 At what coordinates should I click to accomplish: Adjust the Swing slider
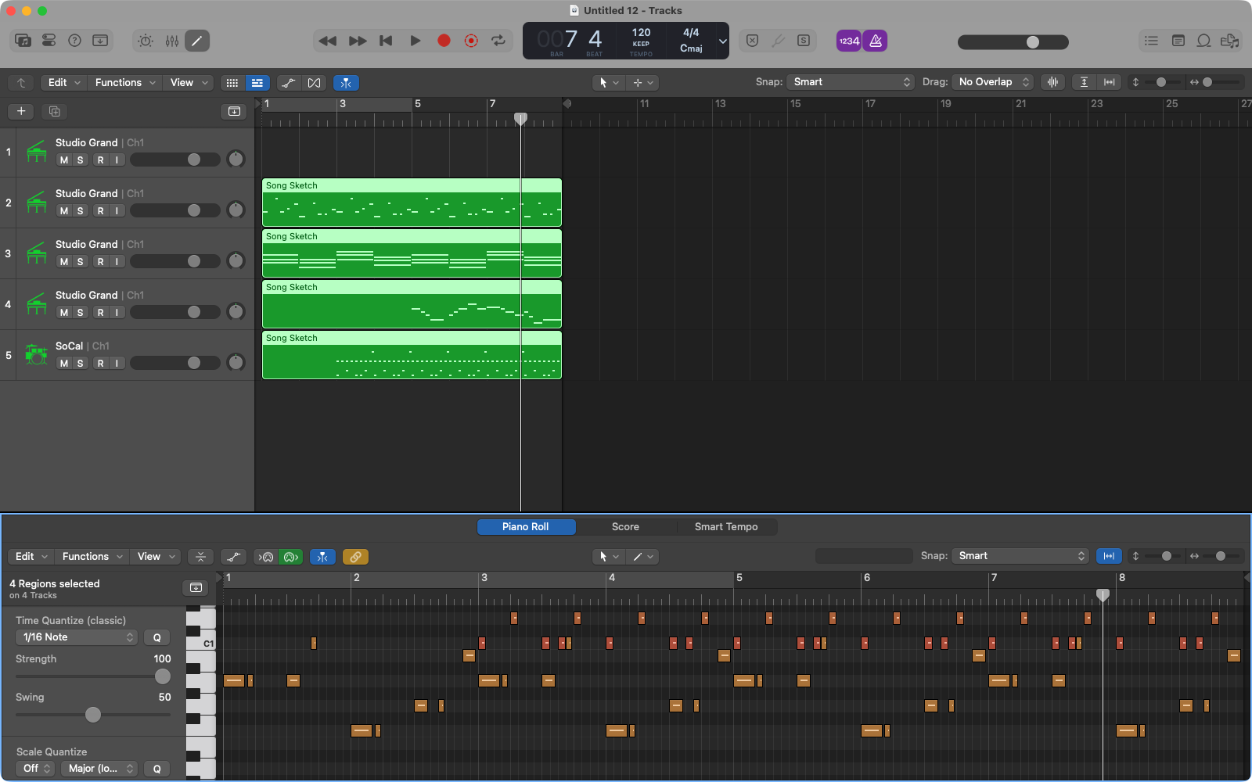pos(93,715)
